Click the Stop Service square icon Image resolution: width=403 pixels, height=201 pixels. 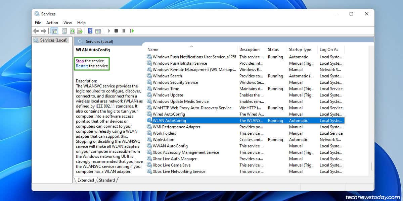[116, 31]
